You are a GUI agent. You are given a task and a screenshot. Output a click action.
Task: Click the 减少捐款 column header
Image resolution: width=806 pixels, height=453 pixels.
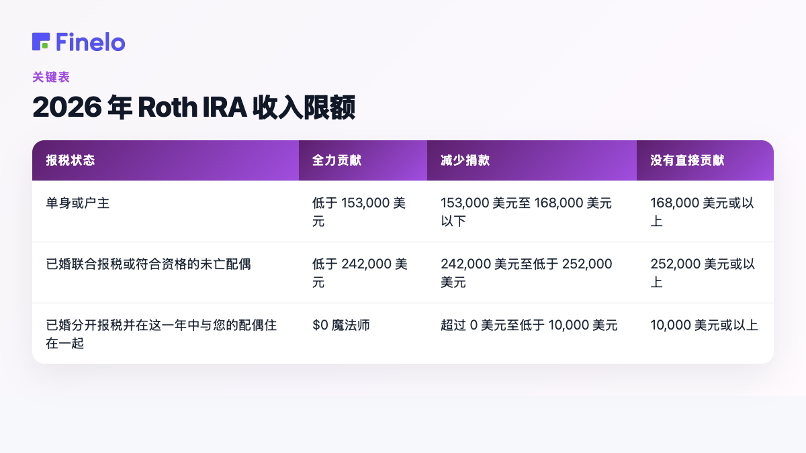click(532, 160)
